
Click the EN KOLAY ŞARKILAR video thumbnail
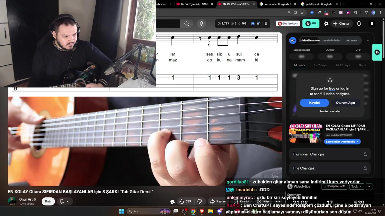point(306,133)
